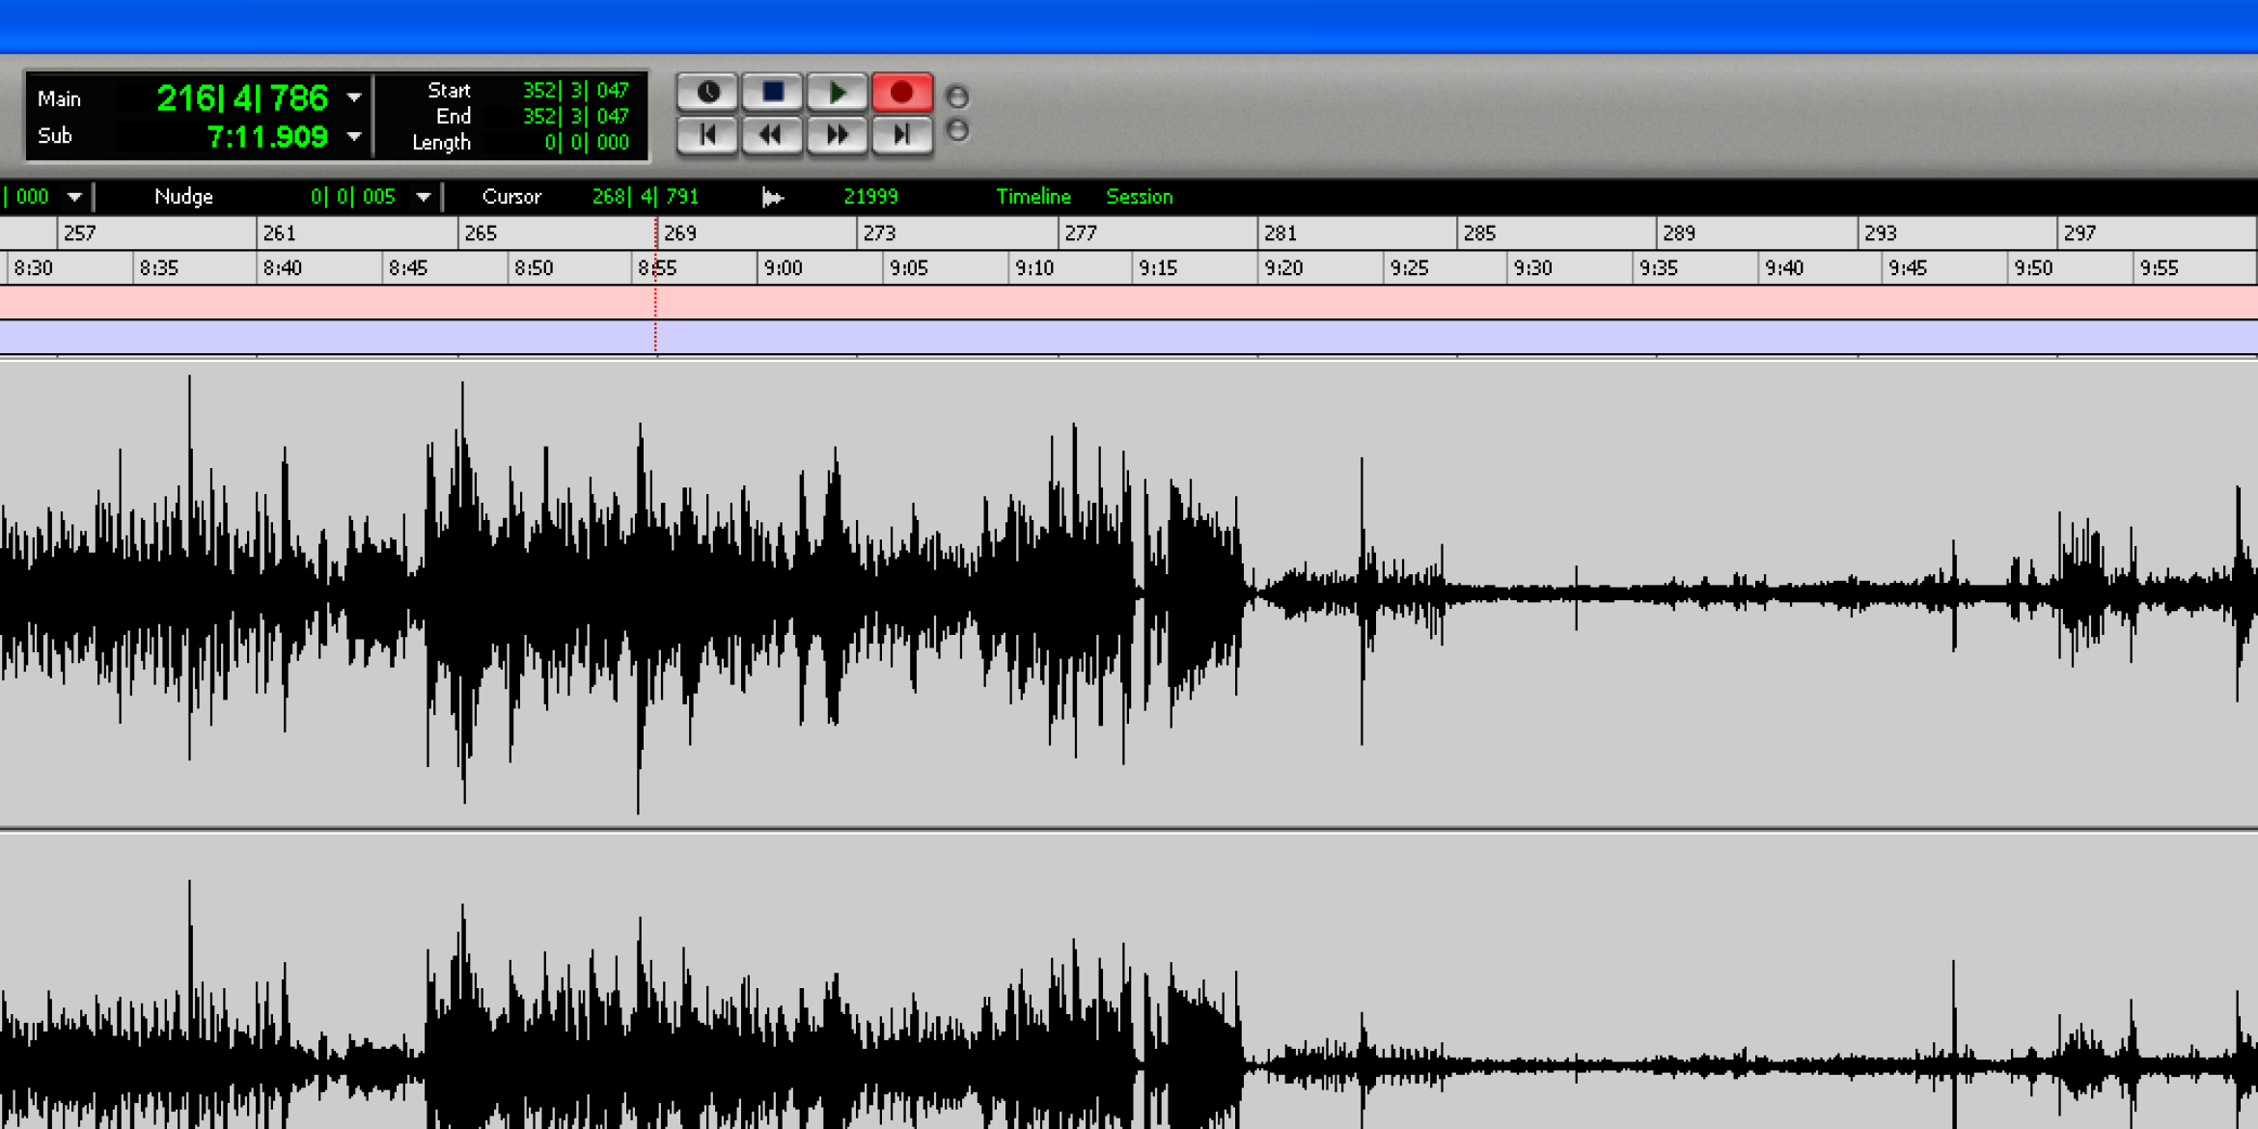
Task: Click bar 285 on the Bars ruler
Action: coord(1479,234)
